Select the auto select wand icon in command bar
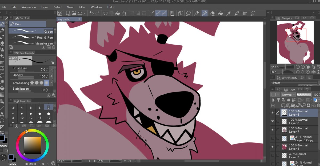The image size is (320, 166). (x=229, y=13)
